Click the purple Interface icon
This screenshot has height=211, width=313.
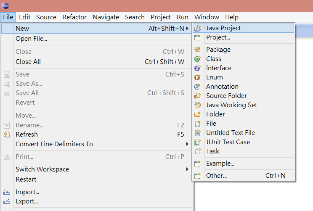tap(197, 68)
